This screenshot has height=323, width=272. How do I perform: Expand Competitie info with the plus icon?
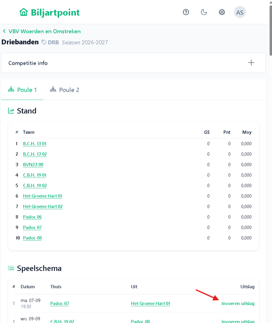(251, 63)
